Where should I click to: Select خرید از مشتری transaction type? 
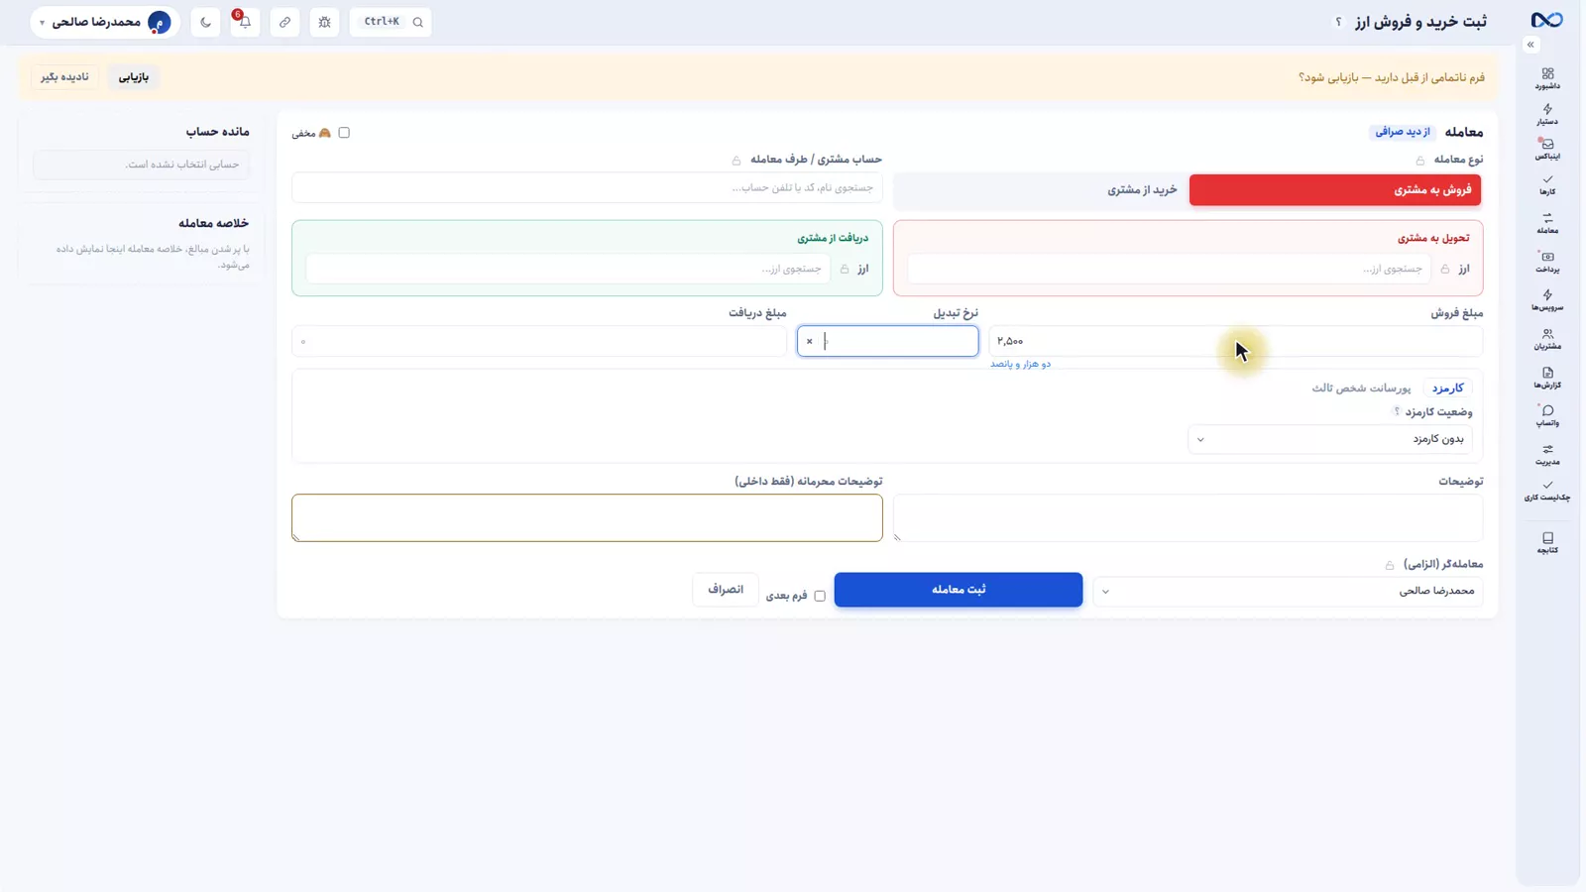[1042, 189]
